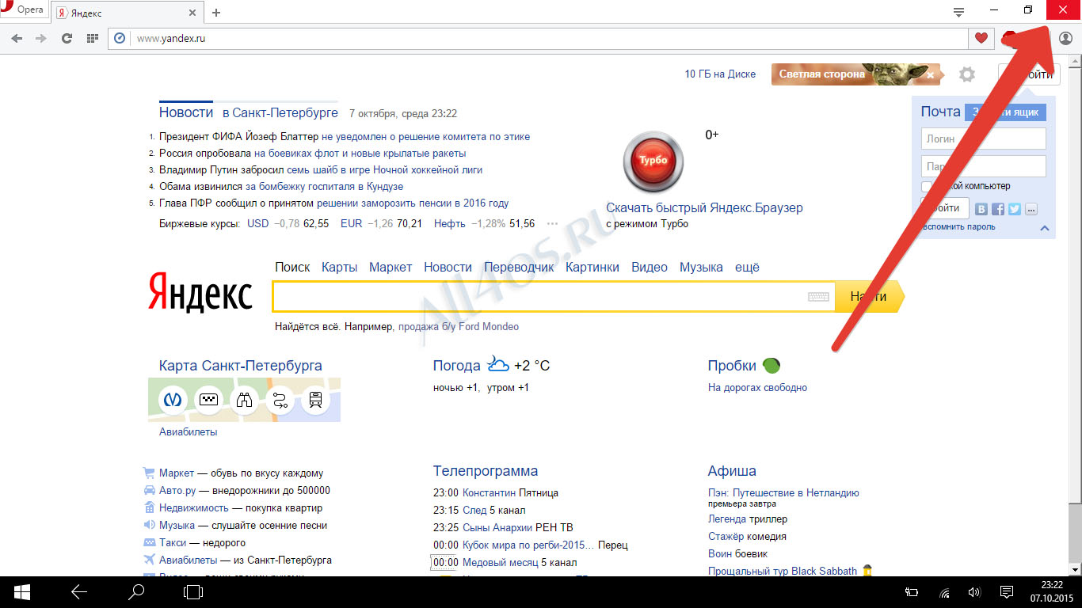Add page to bookmarks with heart icon
Viewport: 1082px width, 608px height.
981,38
